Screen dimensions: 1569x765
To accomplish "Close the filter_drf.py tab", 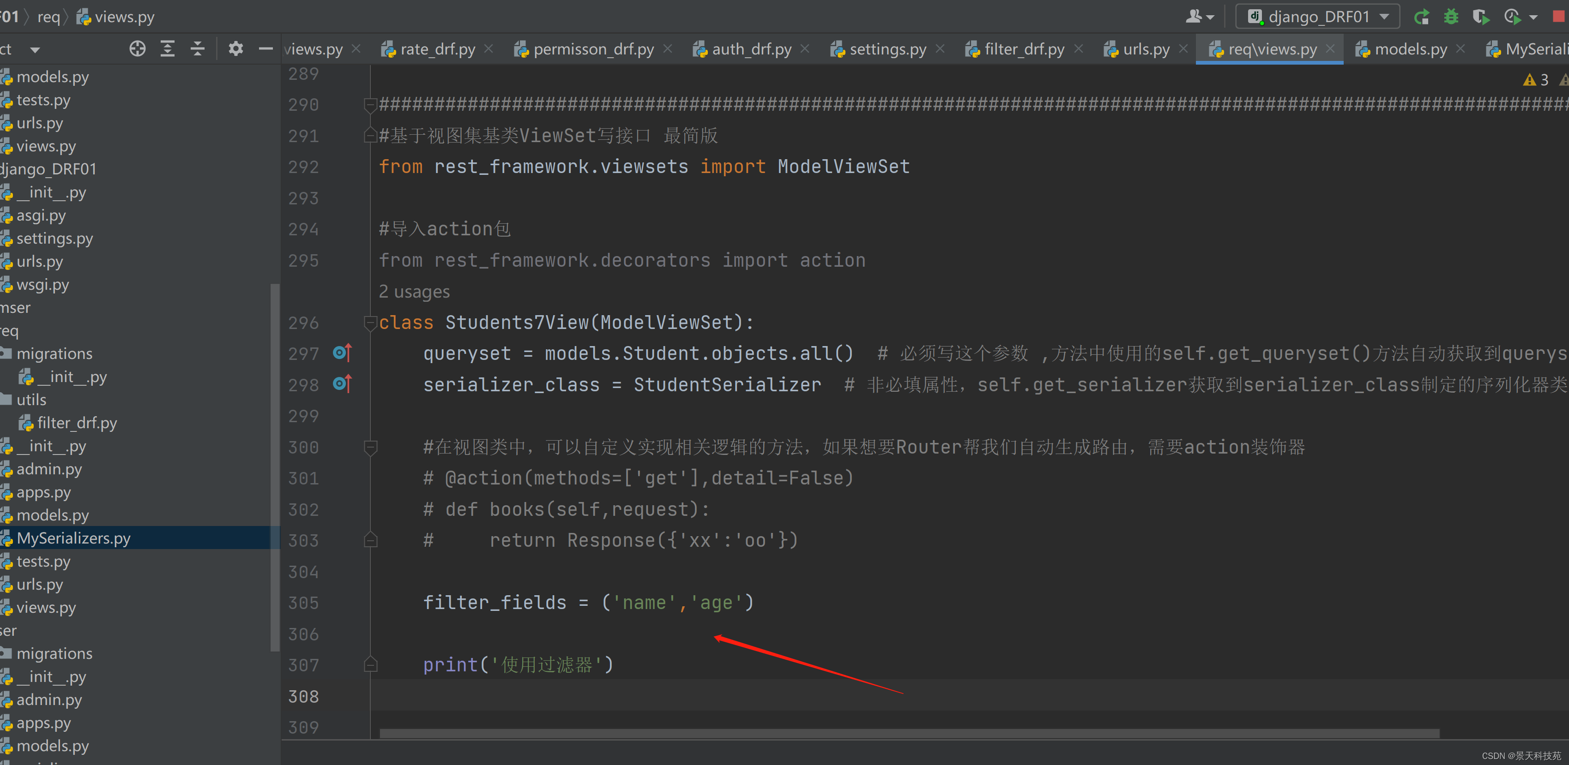I will tap(1078, 49).
